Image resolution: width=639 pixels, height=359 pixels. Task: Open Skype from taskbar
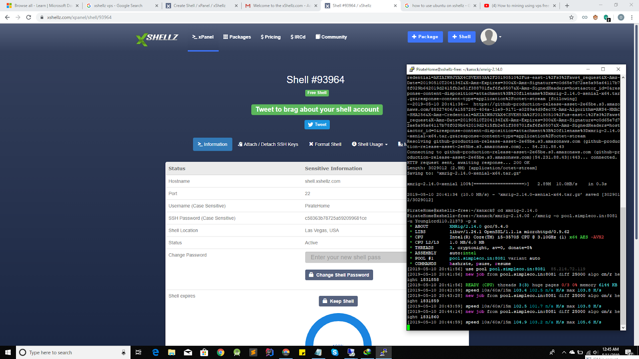coord(335,352)
